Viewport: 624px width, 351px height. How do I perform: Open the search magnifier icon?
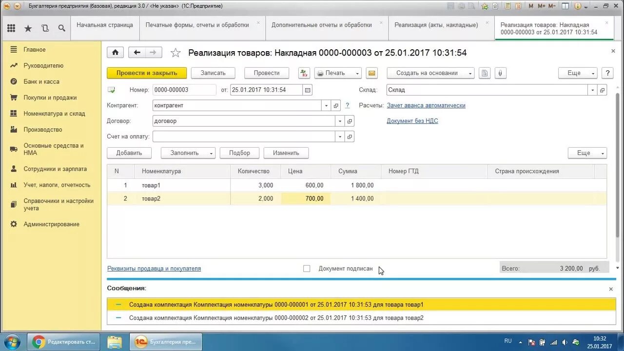(61, 28)
